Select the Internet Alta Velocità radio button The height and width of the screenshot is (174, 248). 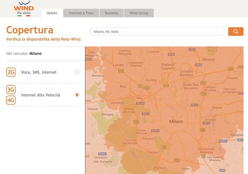pos(77,95)
